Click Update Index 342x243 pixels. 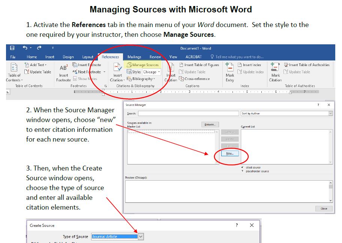(x=250, y=72)
